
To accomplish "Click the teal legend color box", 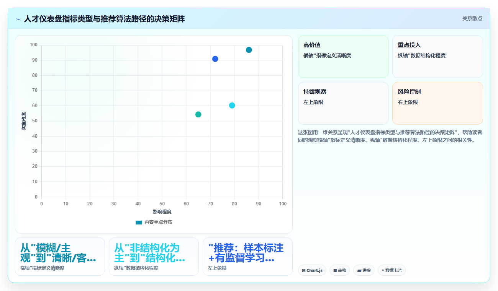I will [139, 222].
